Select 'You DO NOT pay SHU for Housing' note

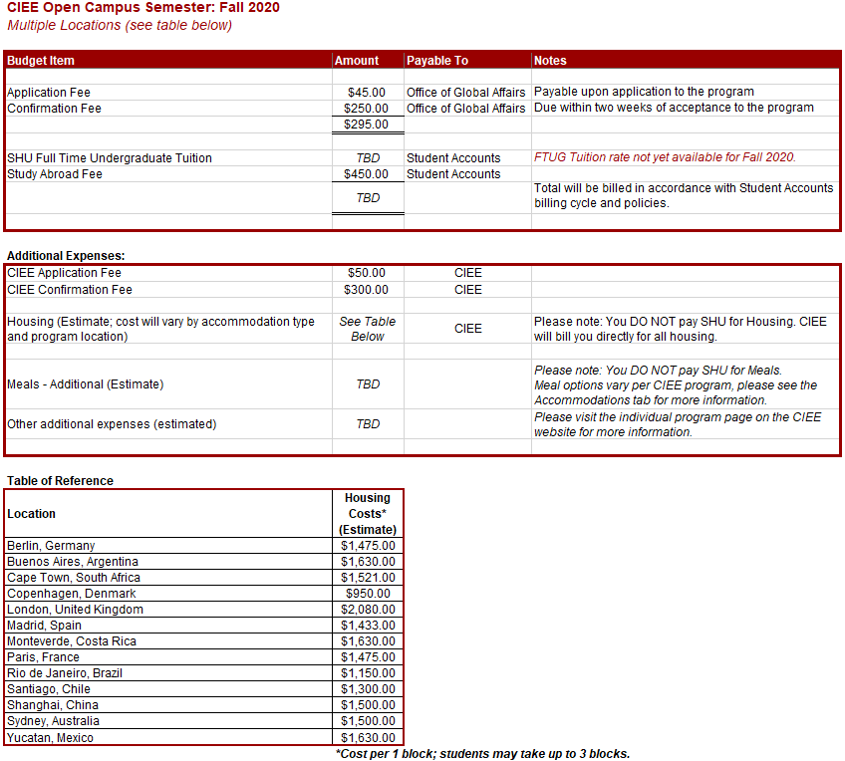click(x=681, y=329)
